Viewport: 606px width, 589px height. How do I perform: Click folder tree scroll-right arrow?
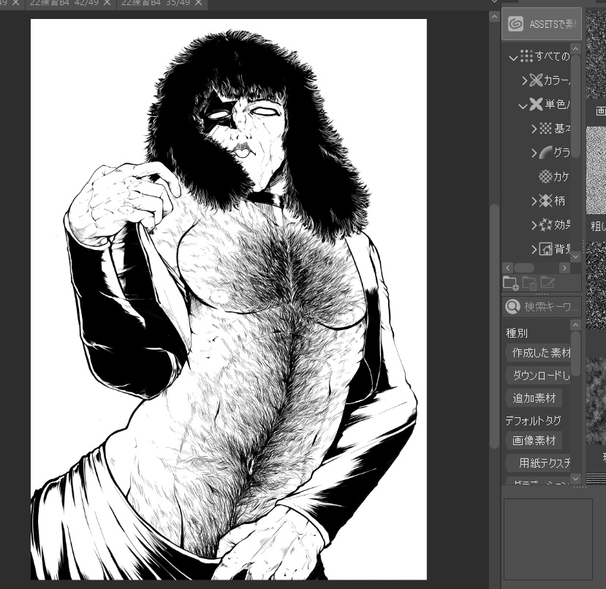(x=564, y=268)
